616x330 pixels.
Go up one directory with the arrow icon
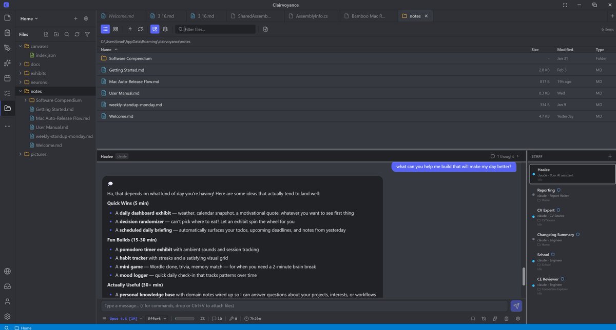(130, 29)
